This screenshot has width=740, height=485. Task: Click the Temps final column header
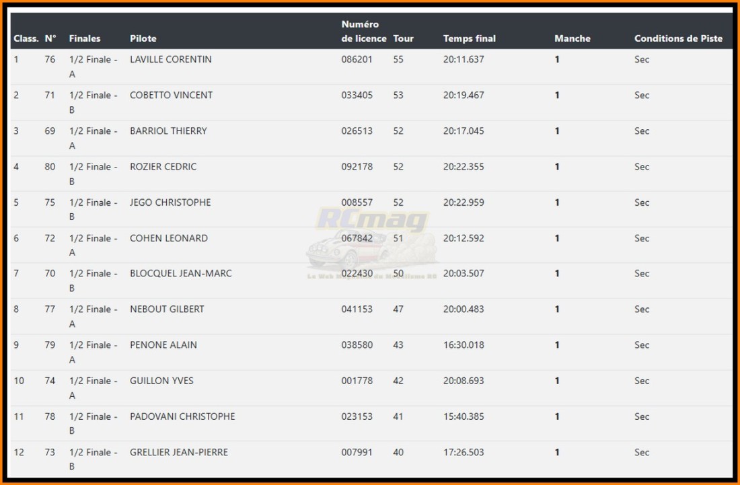click(469, 38)
